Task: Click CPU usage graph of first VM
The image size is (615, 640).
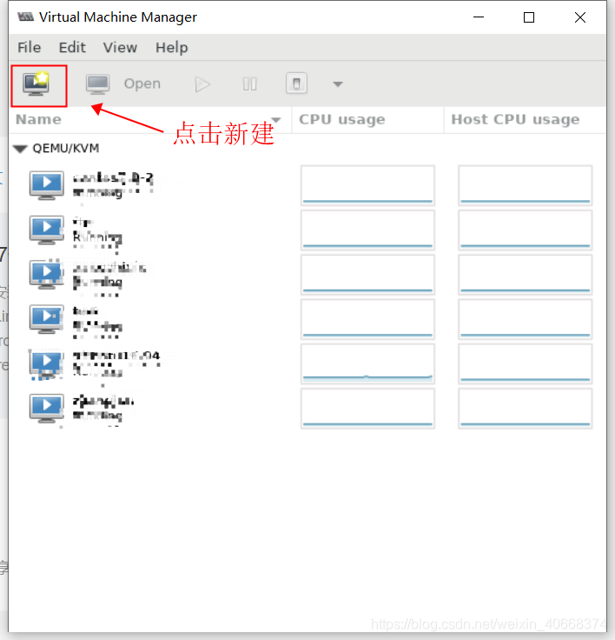Action: 367,185
